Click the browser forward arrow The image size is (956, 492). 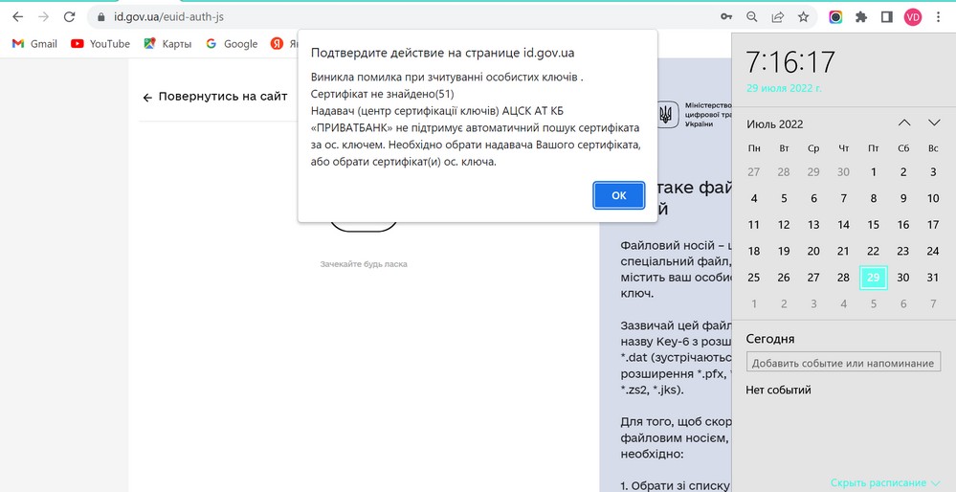43,17
